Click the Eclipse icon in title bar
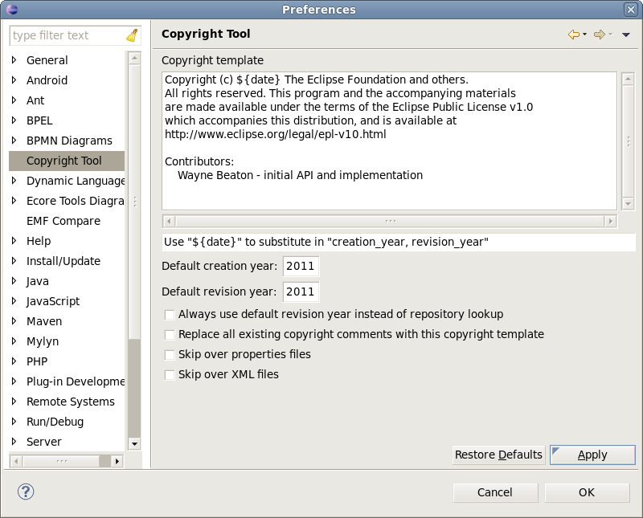Image resolution: width=643 pixels, height=518 pixels. coord(12,9)
